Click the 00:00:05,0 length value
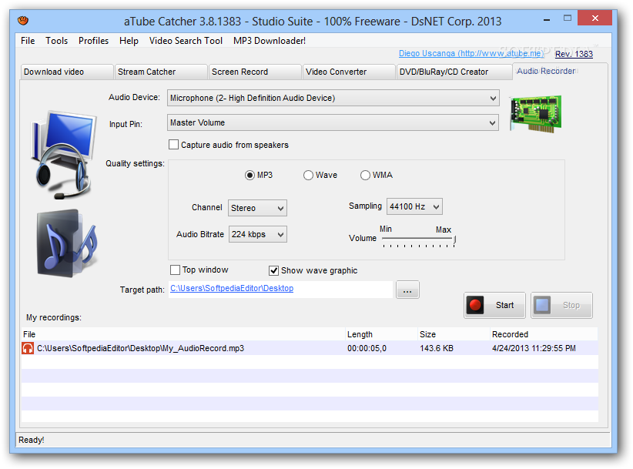Image resolution: width=633 pixels, height=469 pixels. point(367,348)
